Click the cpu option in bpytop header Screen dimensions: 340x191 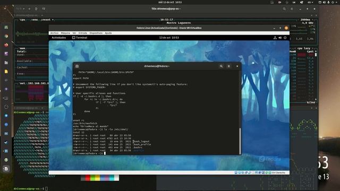pyautogui.click(x=22, y=20)
